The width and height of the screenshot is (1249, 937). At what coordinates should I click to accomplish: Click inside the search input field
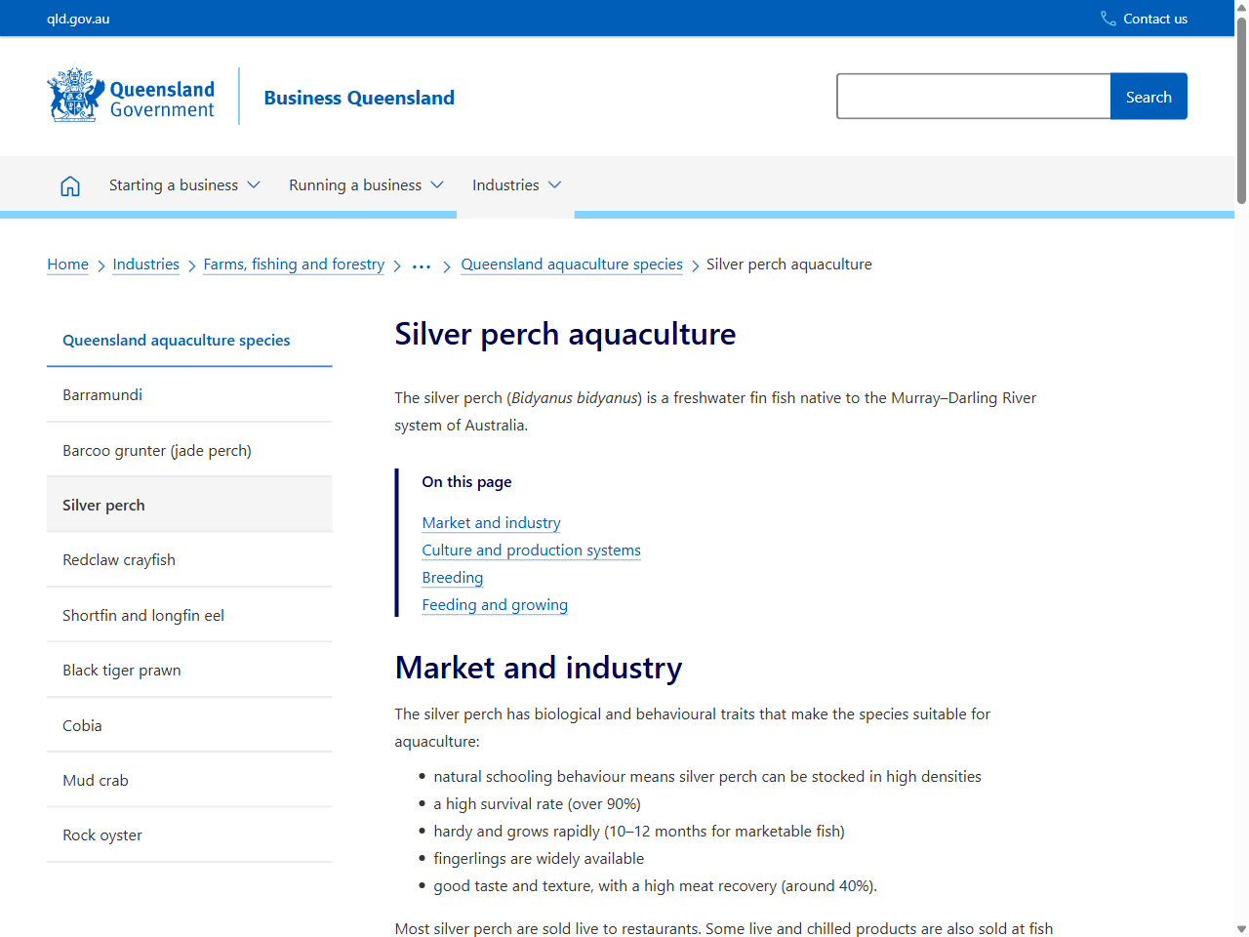[x=973, y=96]
